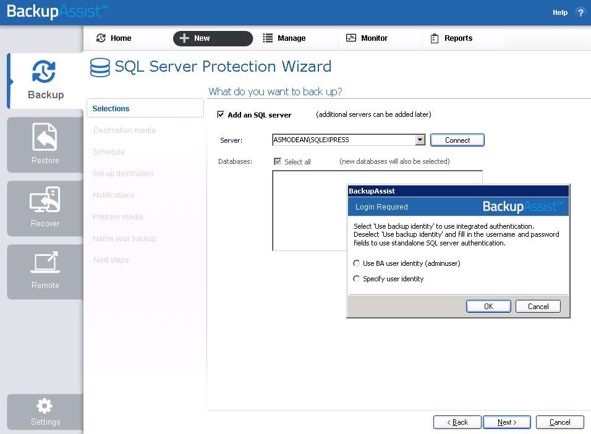Cancel the SQL Server Protection Wizard
591x434 pixels.
tap(559, 422)
